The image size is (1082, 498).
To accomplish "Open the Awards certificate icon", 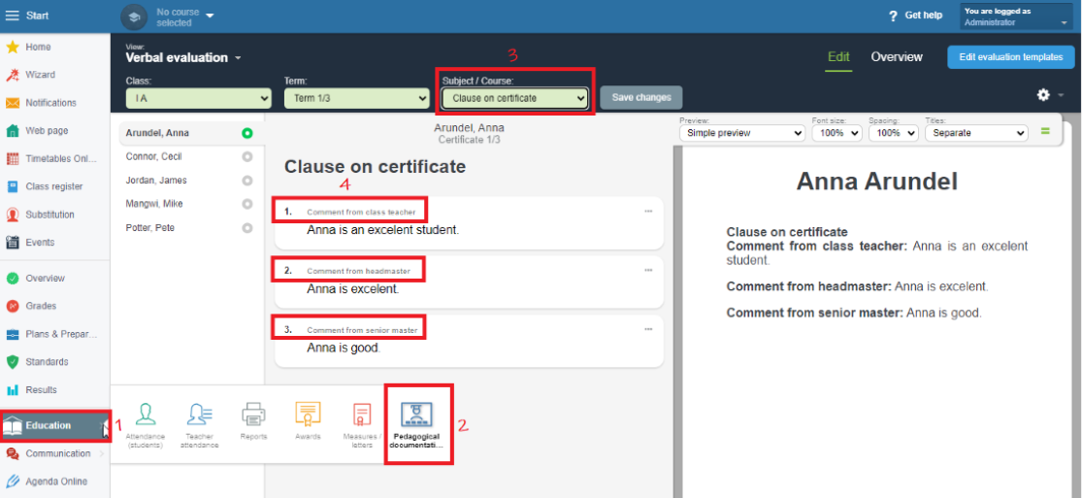I will tap(308, 413).
